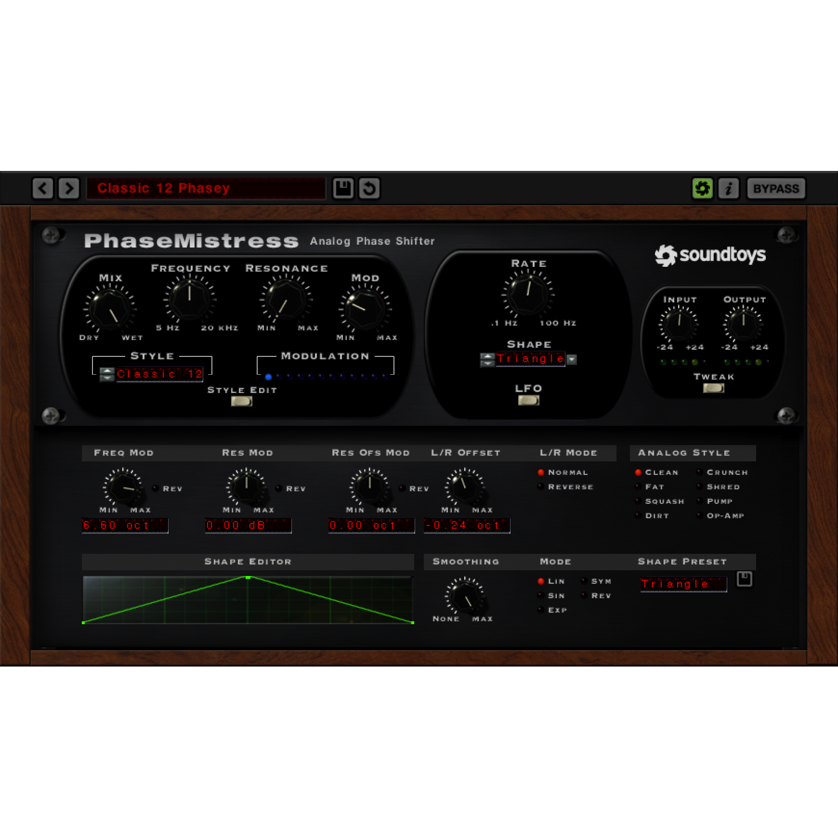Click the Soundtoys logo
This screenshot has height=838, width=838.
click(710, 255)
